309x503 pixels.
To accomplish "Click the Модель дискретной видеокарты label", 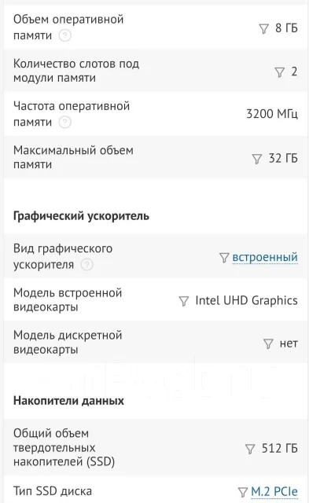I will click(68, 343).
